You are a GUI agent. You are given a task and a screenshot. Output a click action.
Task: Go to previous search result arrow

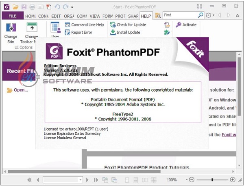click(x=220, y=15)
